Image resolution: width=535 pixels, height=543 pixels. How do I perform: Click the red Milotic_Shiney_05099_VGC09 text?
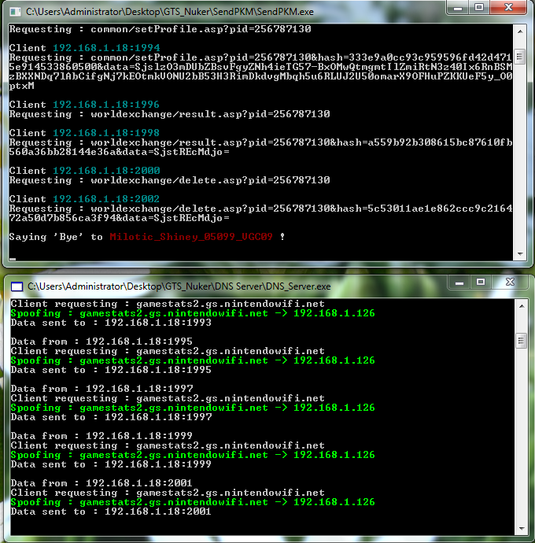tap(192, 237)
